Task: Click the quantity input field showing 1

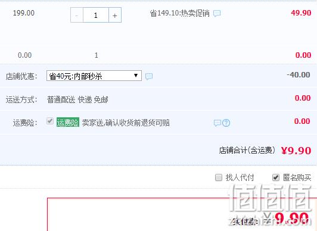Action: pyautogui.click(x=96, y=15)
